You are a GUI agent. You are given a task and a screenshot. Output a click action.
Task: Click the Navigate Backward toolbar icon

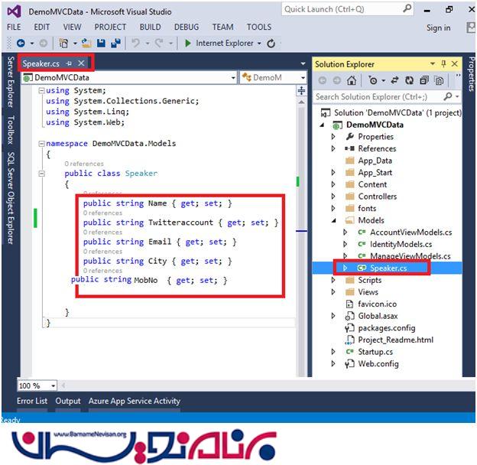pyautogui.click(x=21, y=44)
